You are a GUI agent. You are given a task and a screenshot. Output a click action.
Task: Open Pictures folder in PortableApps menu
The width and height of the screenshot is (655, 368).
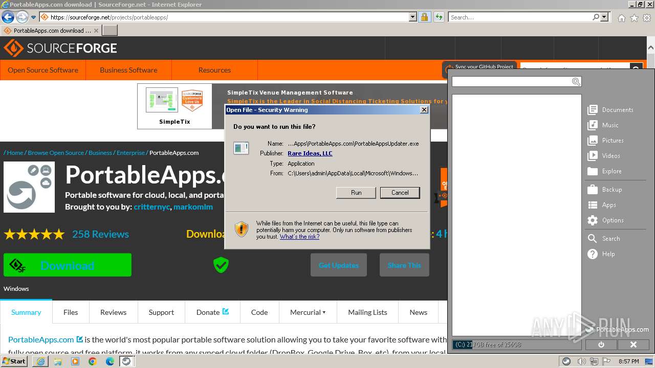tap(605, 141)
